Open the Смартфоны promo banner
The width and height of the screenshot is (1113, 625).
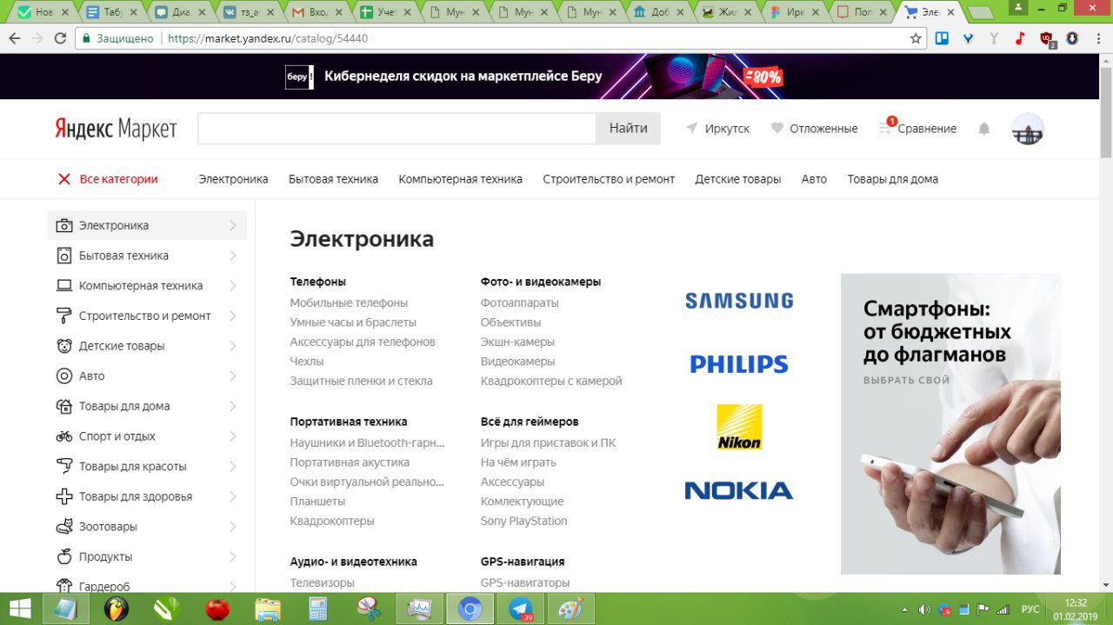(950, 423)
